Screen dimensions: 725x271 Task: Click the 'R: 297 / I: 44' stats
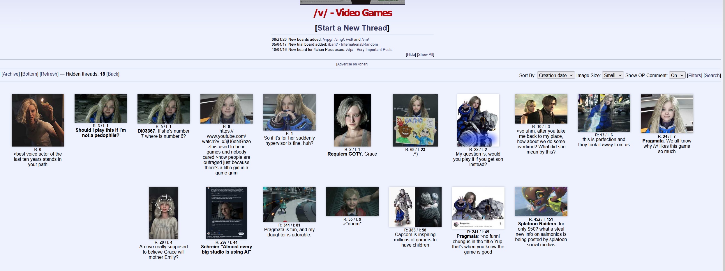pyautogui.click(x=226, y=243)
